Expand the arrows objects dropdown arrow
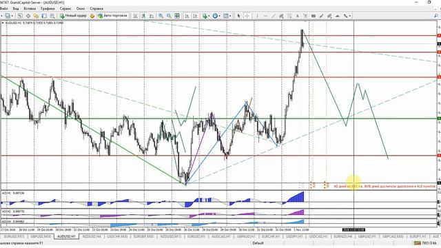Screen dimensions: 441x248 tap(350, 16)
